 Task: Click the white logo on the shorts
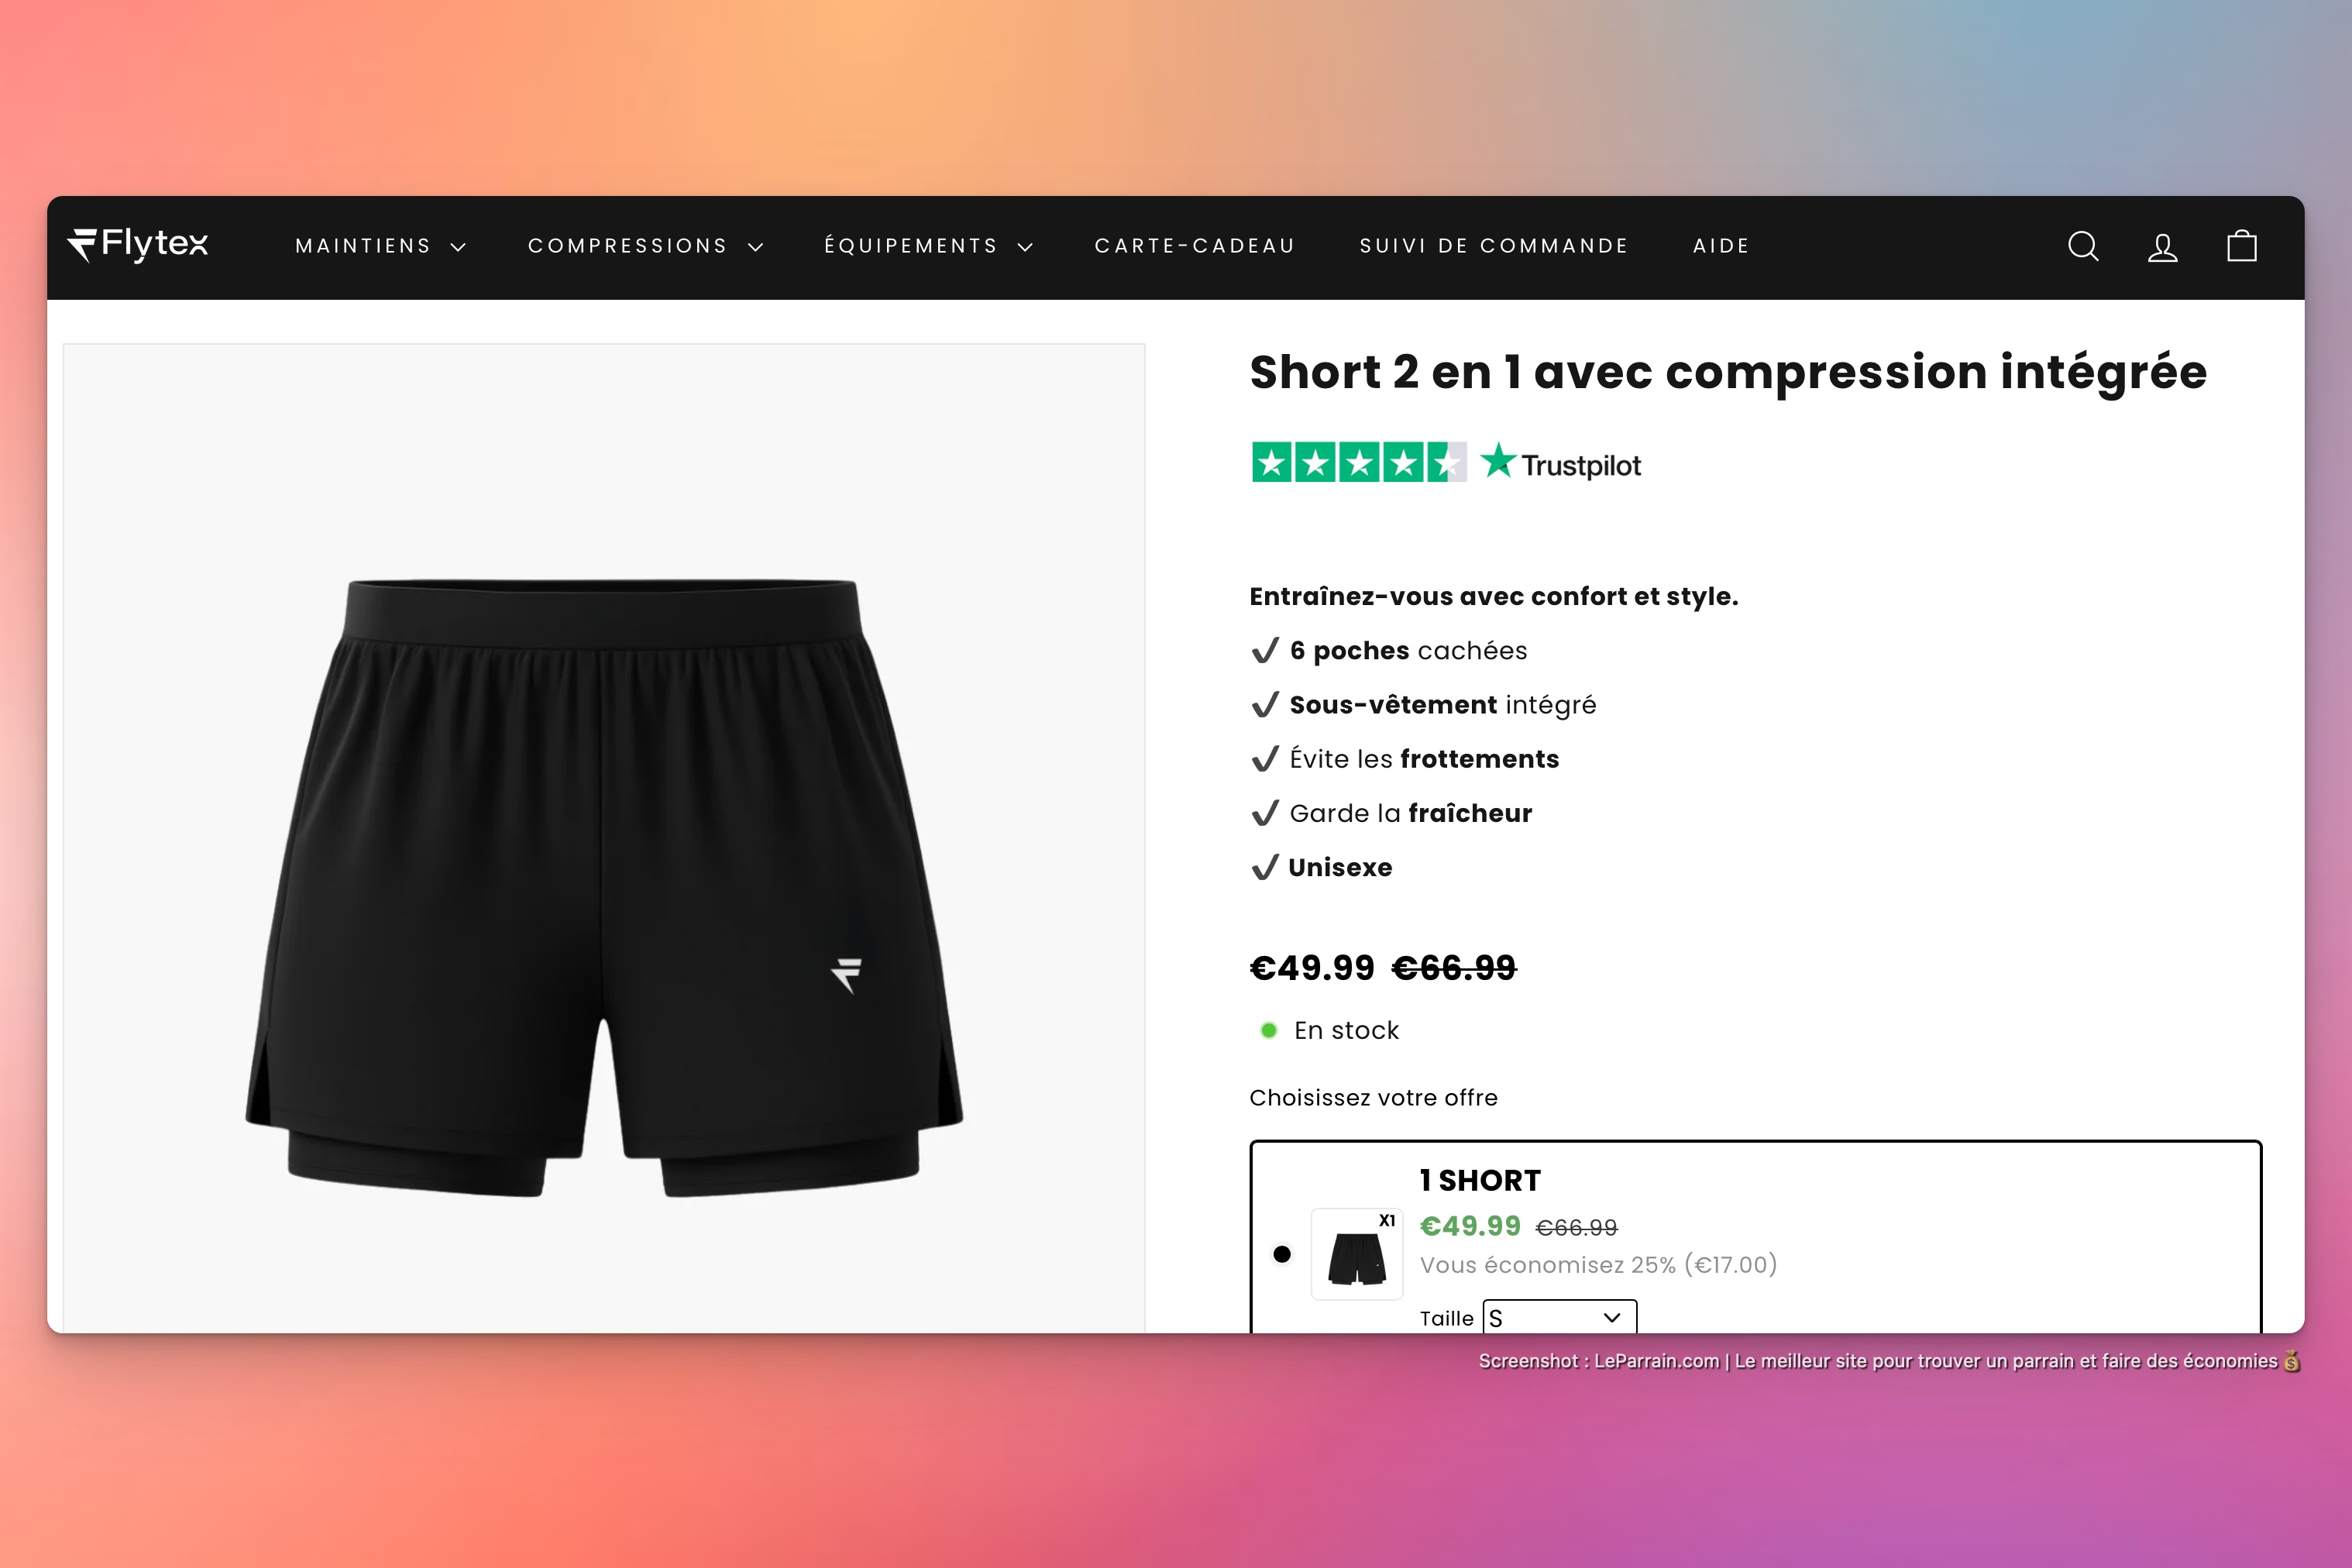click(x=847, y=975)
